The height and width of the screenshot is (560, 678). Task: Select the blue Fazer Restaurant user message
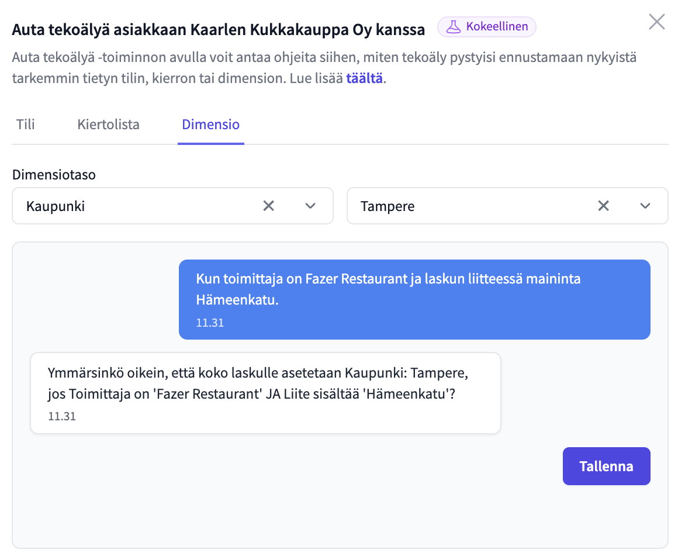click(414, 289)
